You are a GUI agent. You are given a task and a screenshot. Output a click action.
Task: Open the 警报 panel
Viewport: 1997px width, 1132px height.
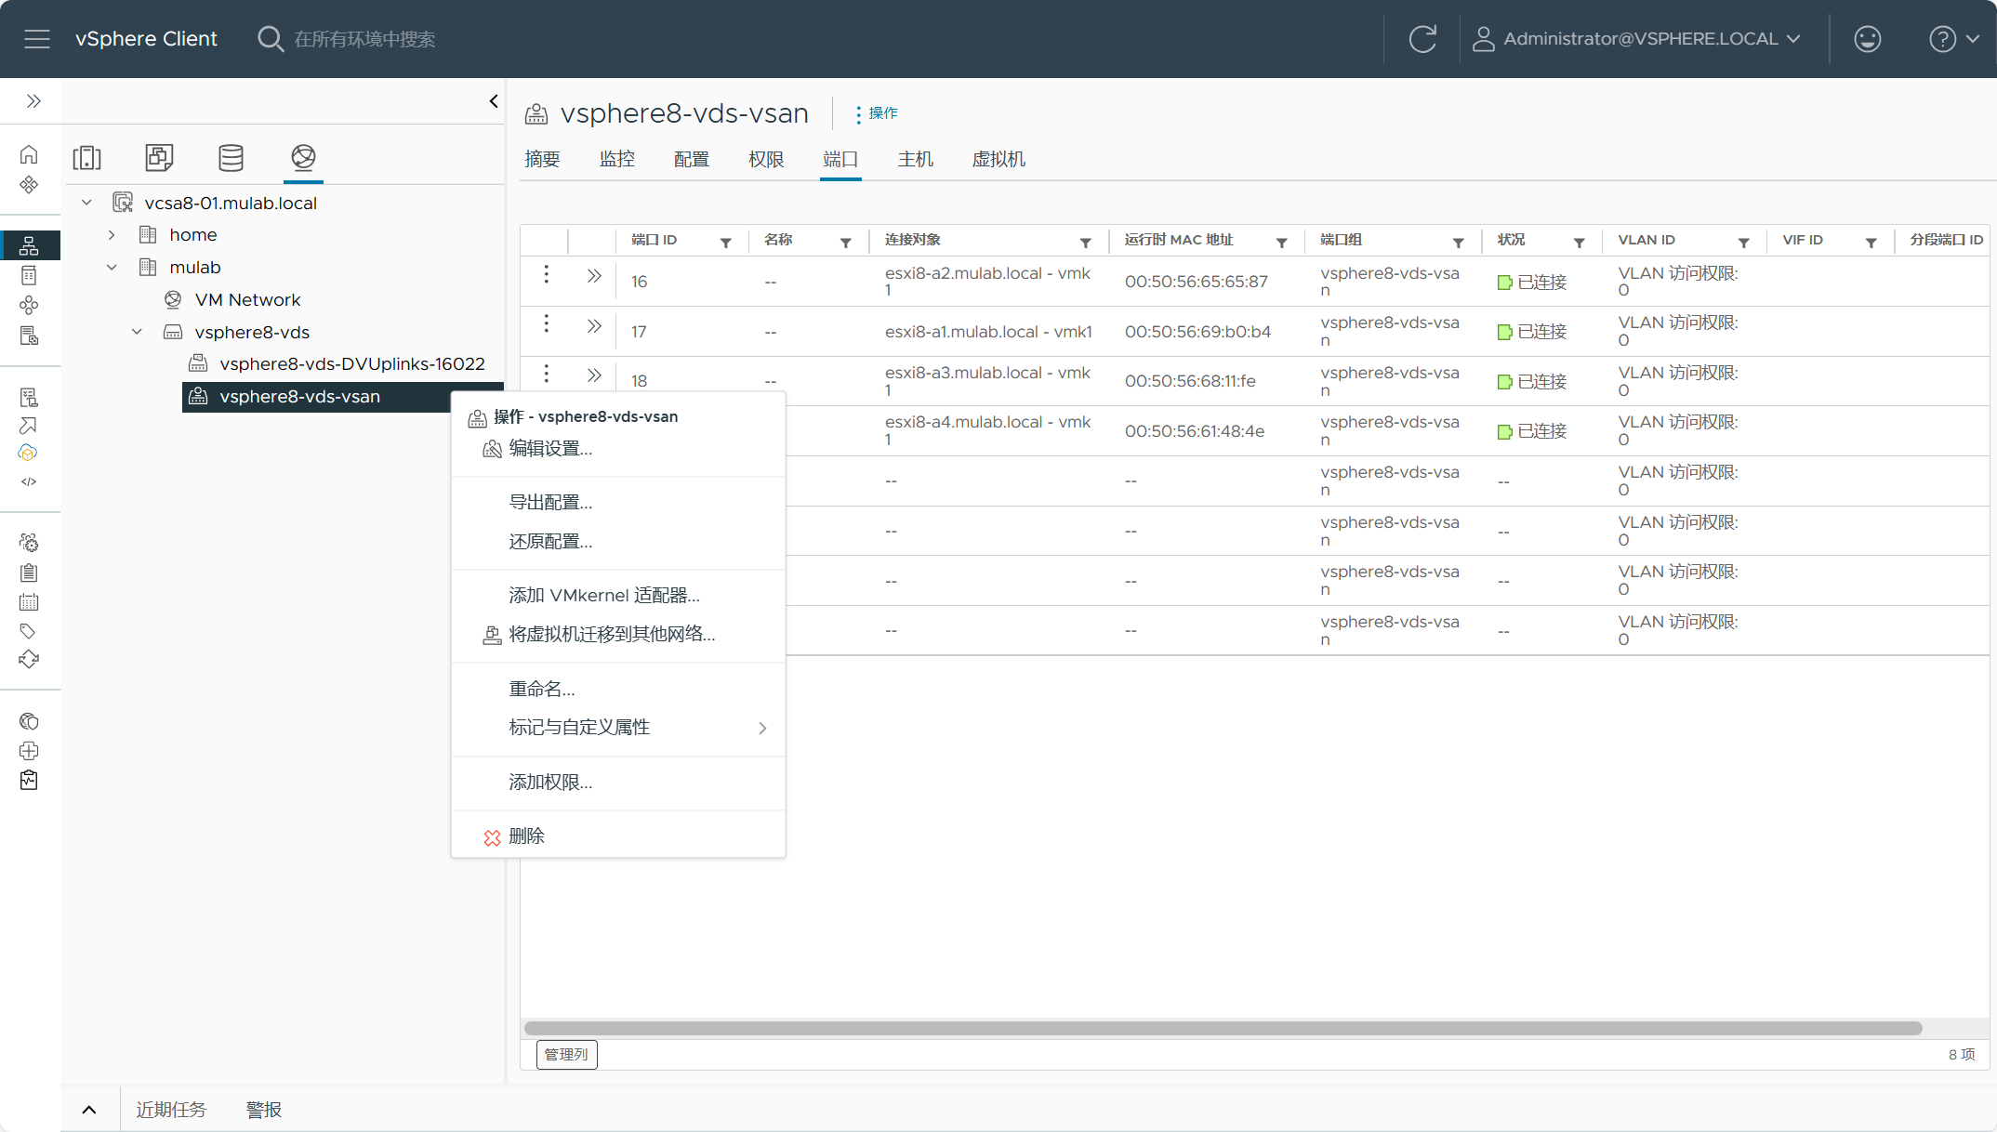(x=263, y=1110)
